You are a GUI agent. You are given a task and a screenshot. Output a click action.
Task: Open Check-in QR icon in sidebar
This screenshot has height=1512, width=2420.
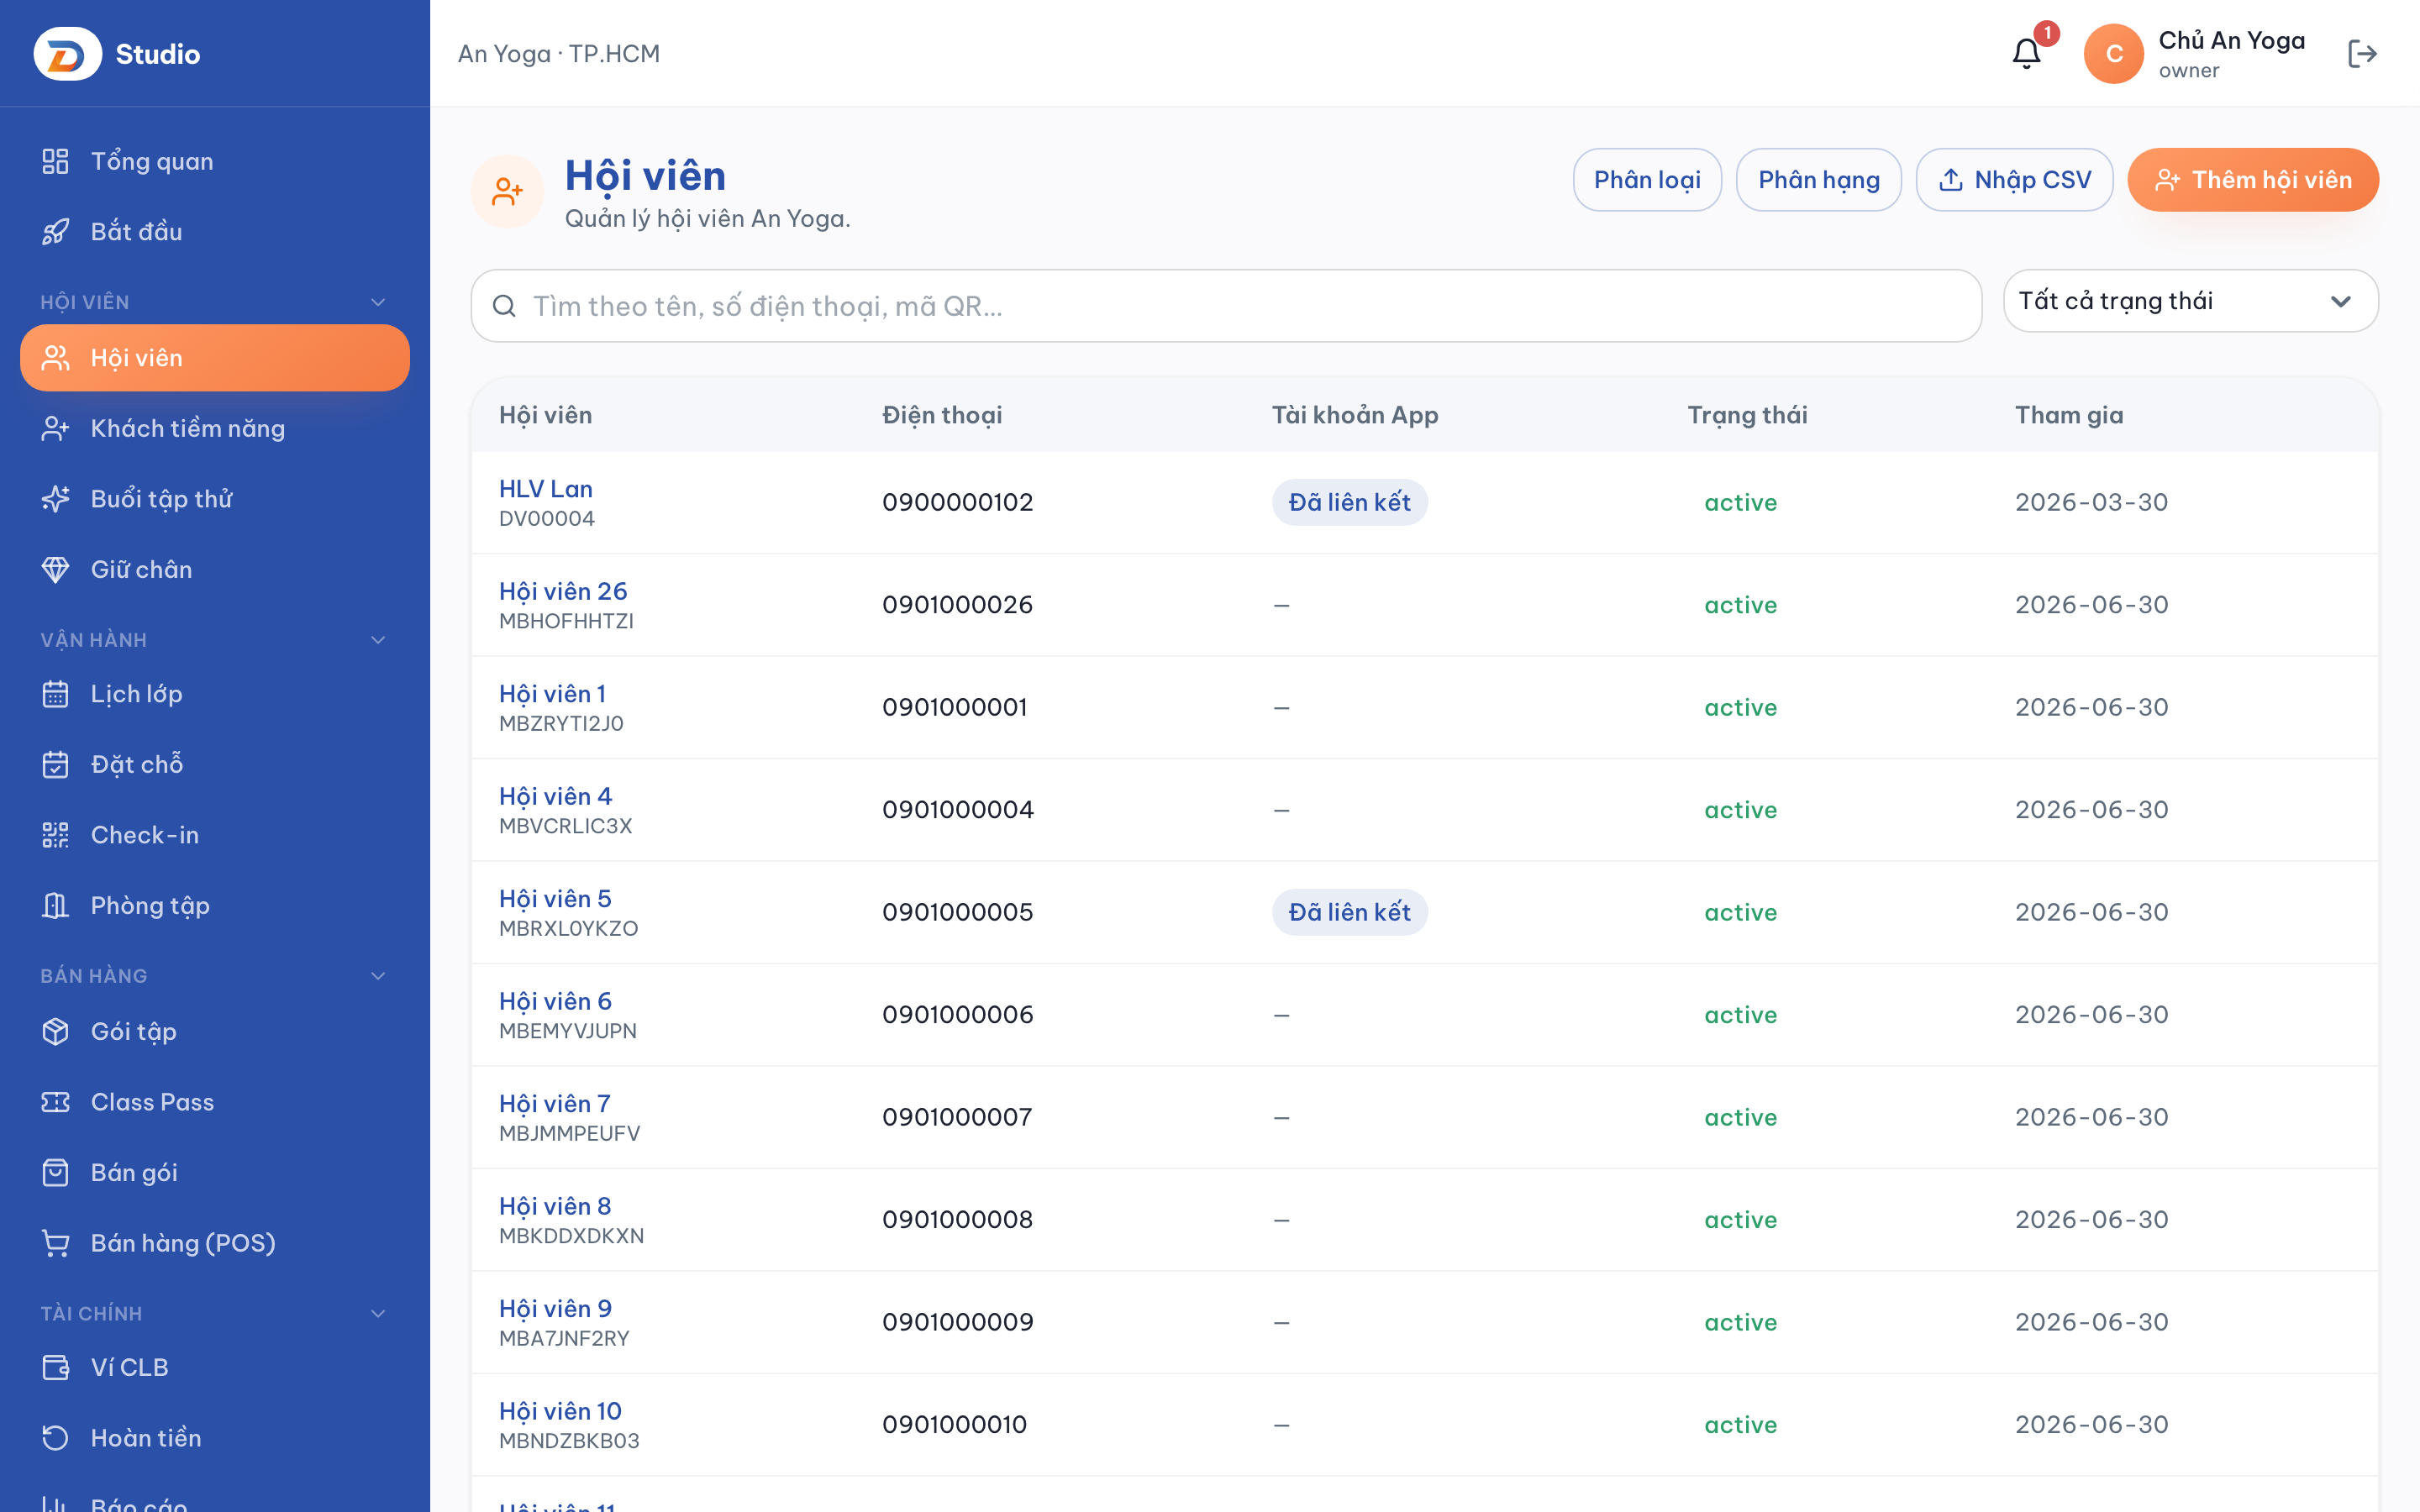pyautogui.click(x=56, y=835)
